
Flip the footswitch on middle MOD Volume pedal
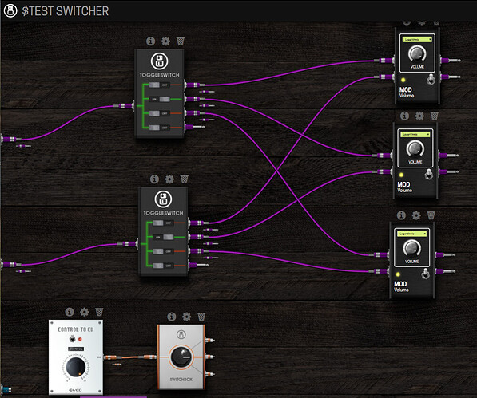[428, 174]
